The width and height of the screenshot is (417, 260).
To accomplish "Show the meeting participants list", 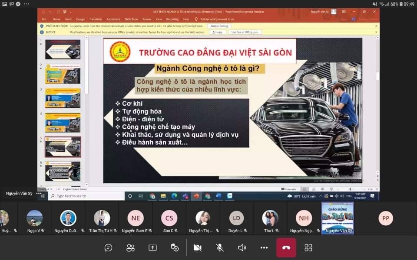I will pos(130,248).
